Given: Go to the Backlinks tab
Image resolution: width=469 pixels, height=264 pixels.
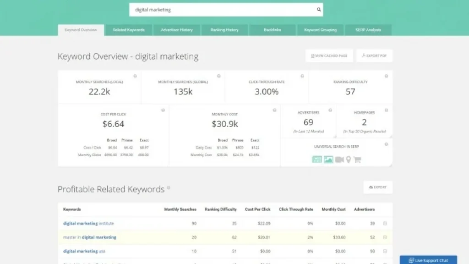Looking at the screenshot, I should [x=273, y=30].
